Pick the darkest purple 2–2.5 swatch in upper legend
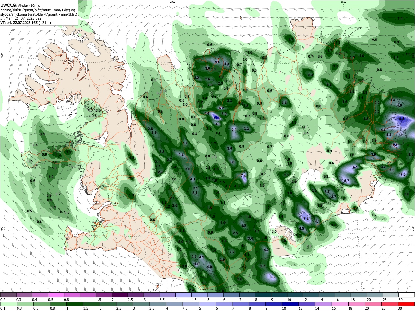 pos(120,295)
